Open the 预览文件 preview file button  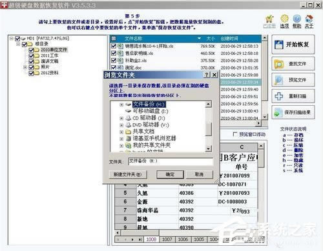293,80
